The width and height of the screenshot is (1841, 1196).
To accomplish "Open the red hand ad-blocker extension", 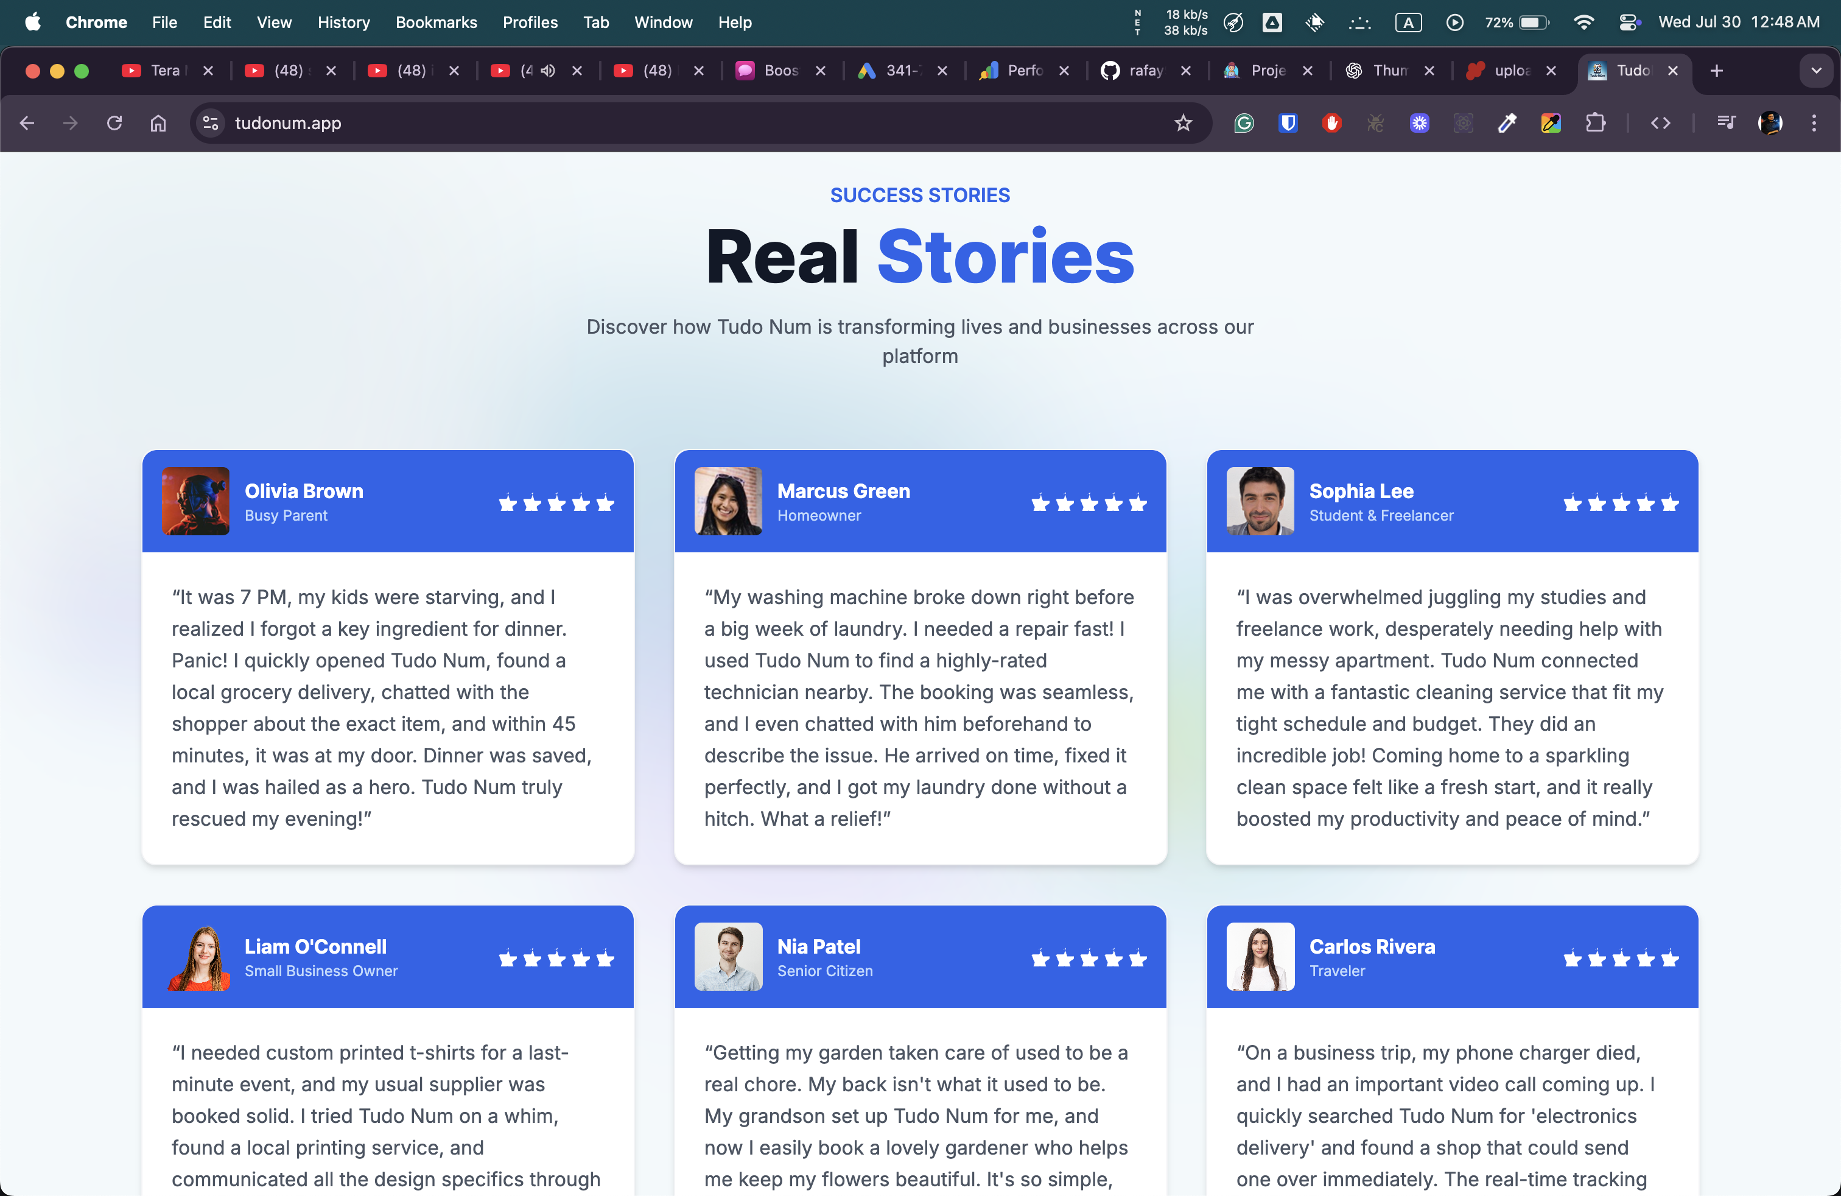I will [x=1331, y=123].
